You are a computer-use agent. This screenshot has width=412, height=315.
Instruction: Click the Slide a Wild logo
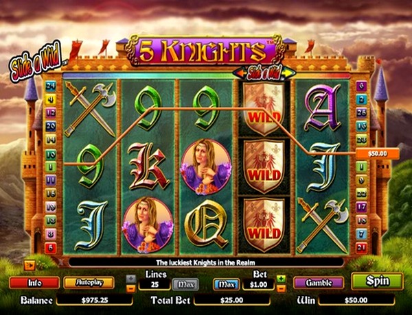point(36,62)
